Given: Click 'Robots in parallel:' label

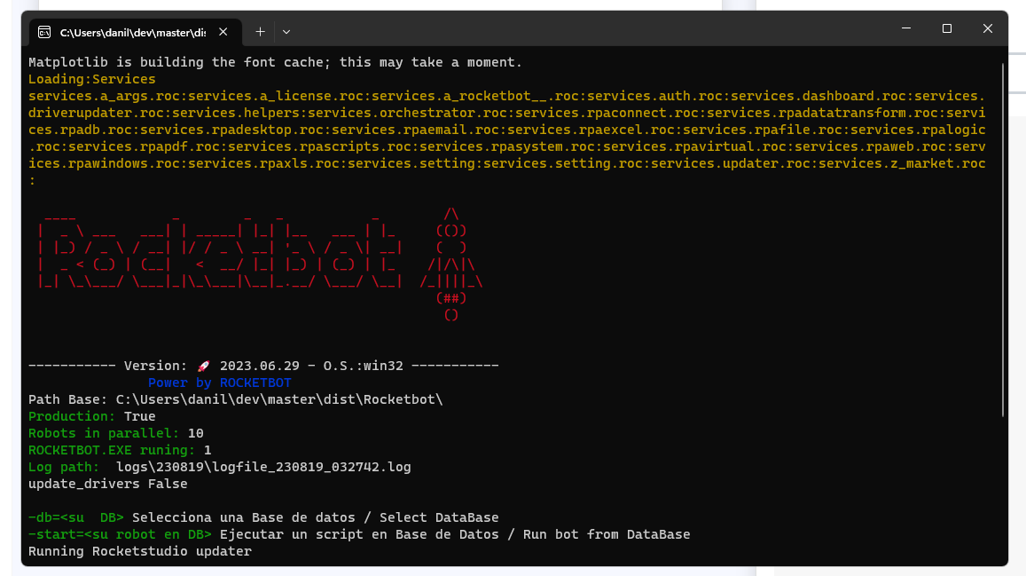Looking at the screenshot, I should pos(104,433).
